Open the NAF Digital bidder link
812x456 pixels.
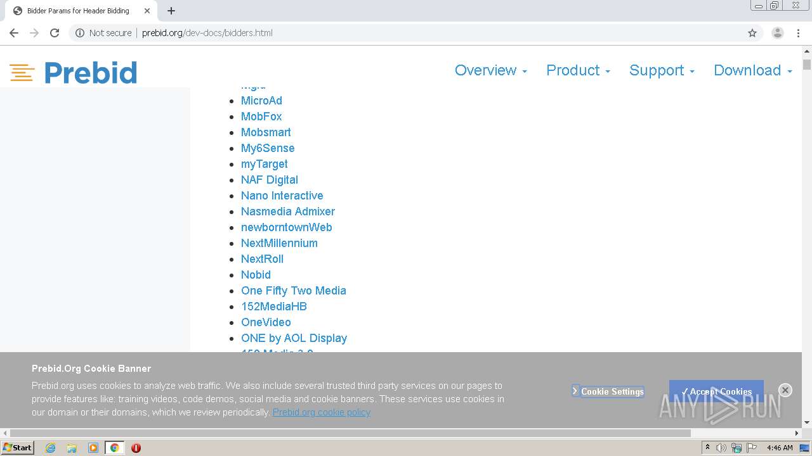coord(270,180)
